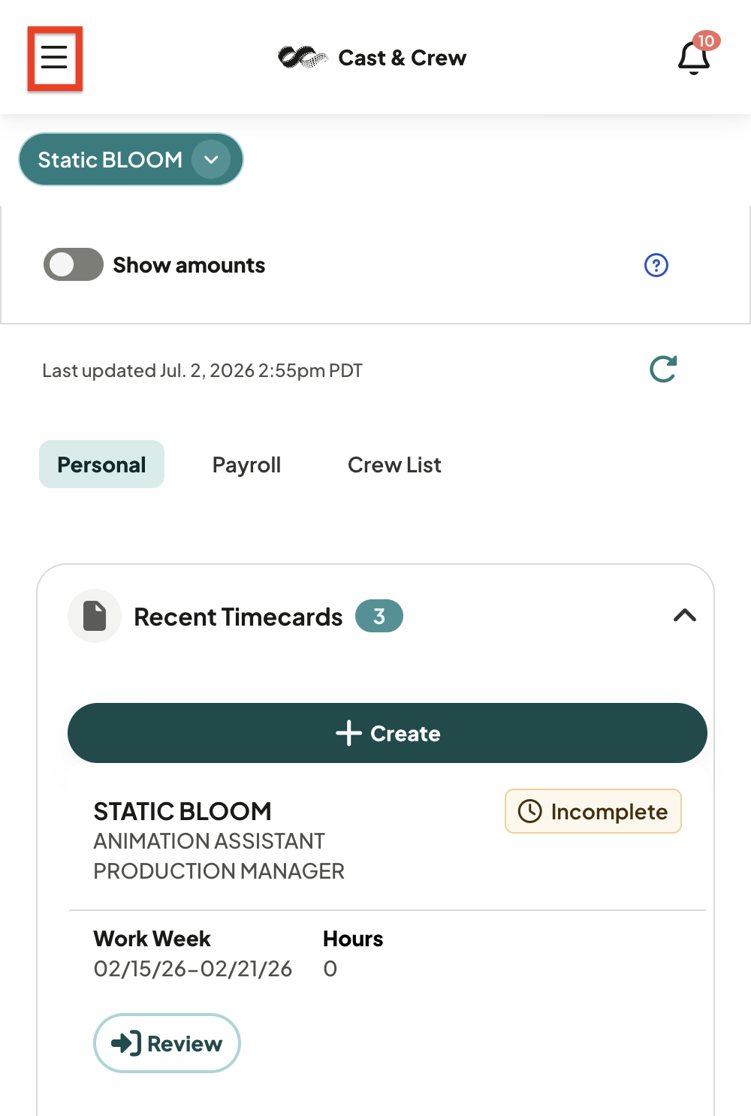
Task: Refresh the last updated data
Action: [663, 369]
